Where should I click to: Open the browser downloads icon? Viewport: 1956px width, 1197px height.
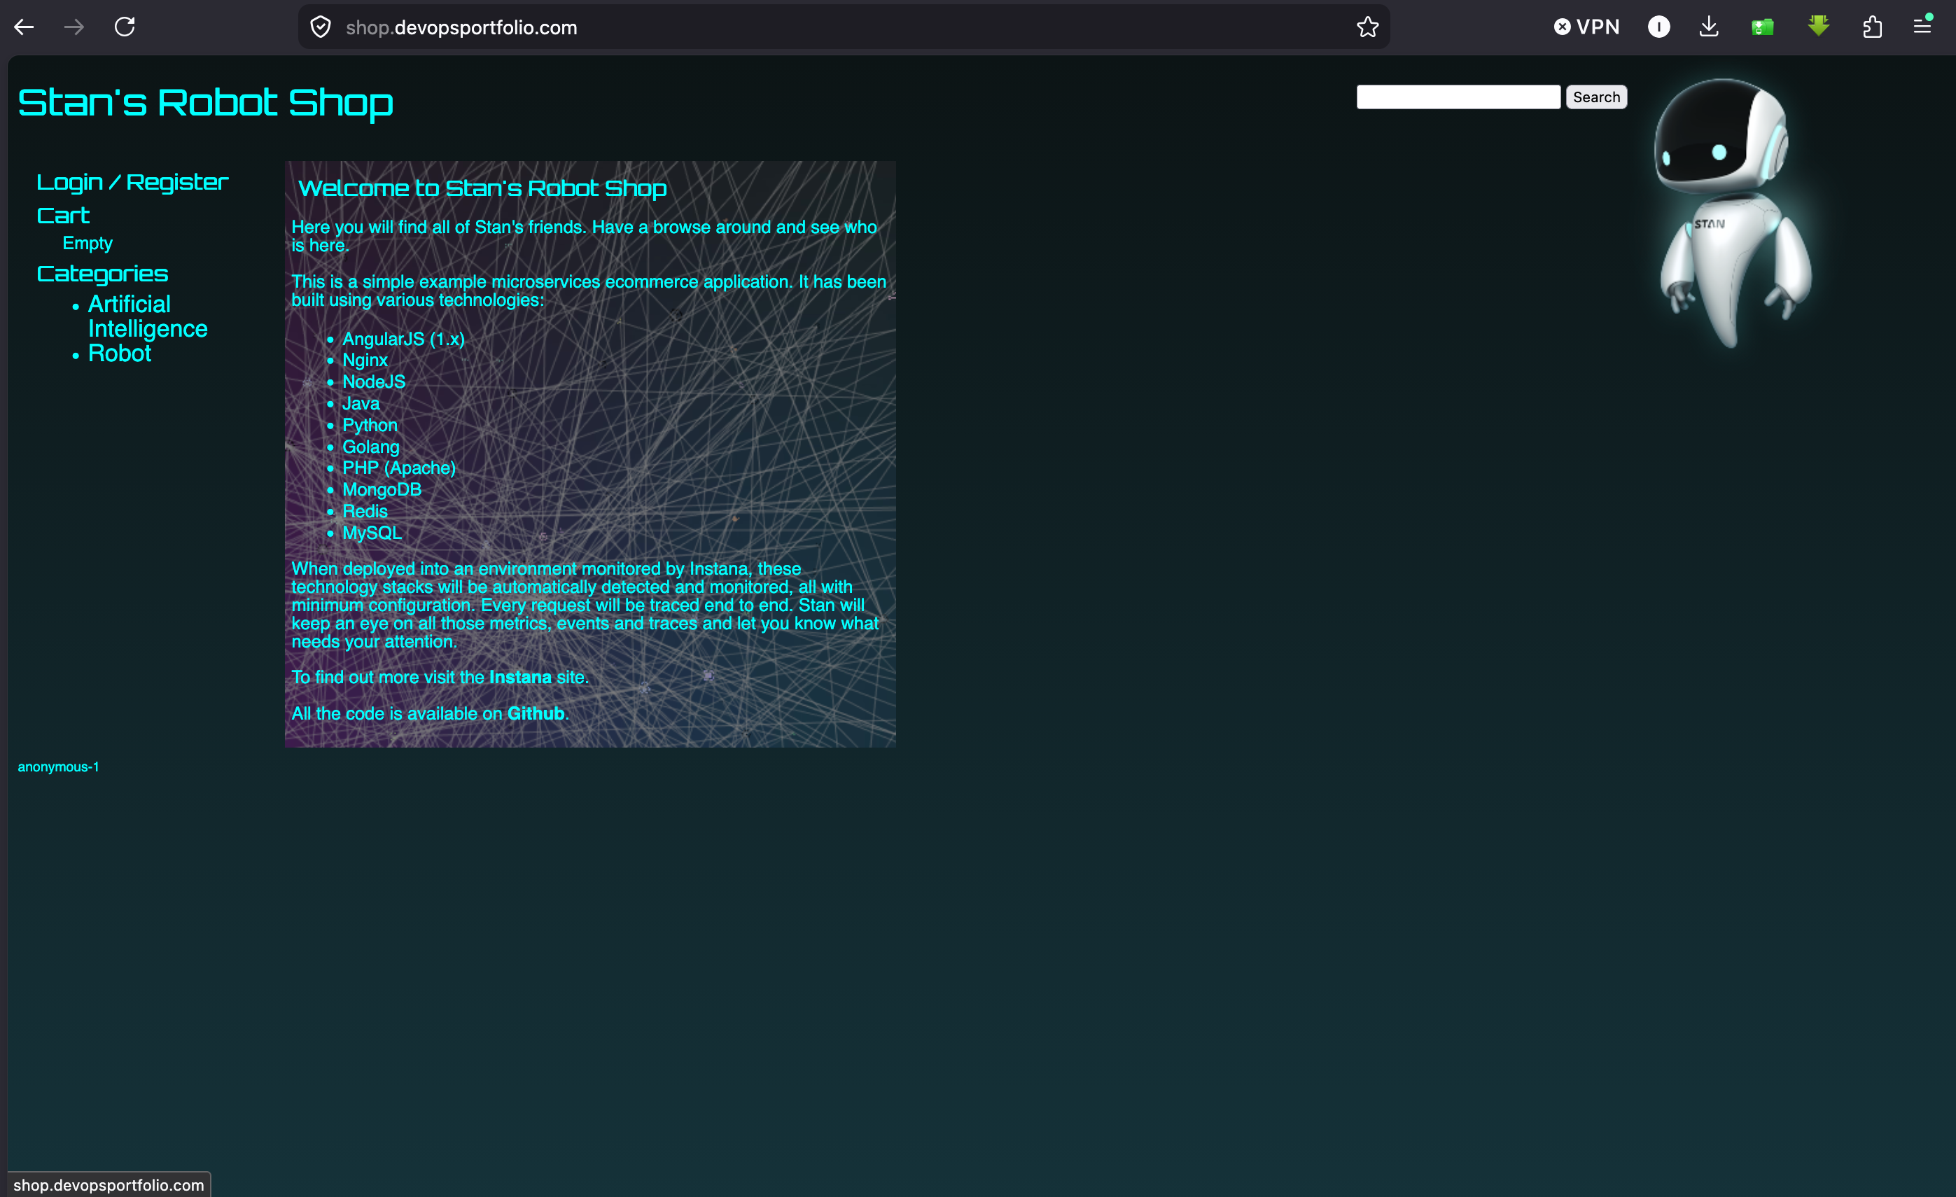[1709, 27]
